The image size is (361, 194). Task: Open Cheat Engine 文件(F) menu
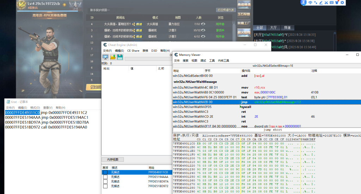pos(107,51)
